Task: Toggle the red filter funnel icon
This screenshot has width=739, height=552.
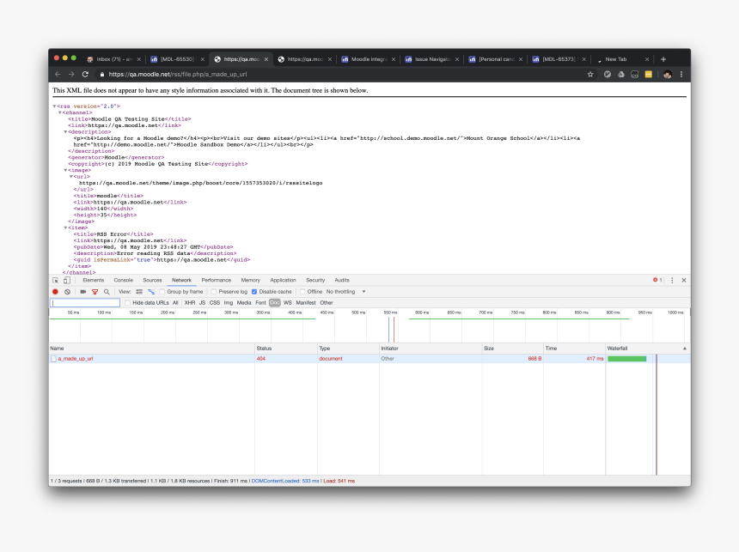Action: (x=95, y=292)
